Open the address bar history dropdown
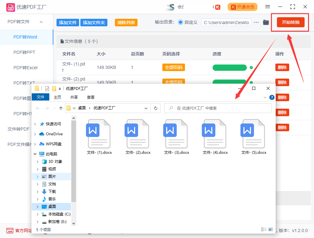The height and width of the screenshot is (238, 314). pyautogui.click(x=146, y=108)
